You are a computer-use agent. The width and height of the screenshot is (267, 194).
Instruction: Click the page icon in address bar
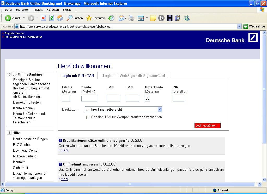(17, 26)
